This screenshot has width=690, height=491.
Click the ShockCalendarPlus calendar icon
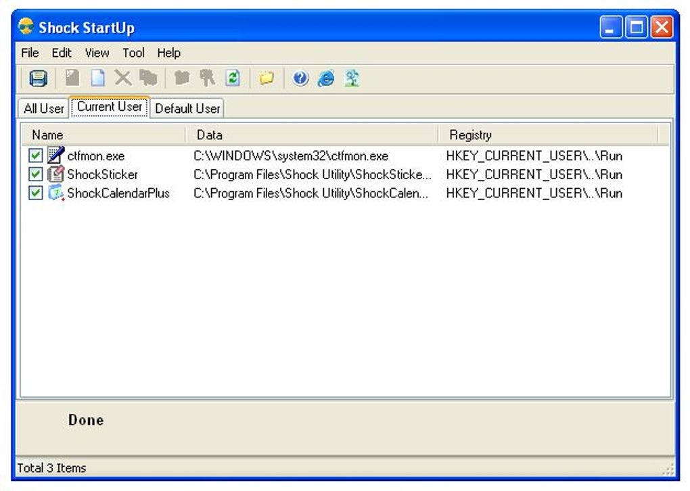click(56, 193)
